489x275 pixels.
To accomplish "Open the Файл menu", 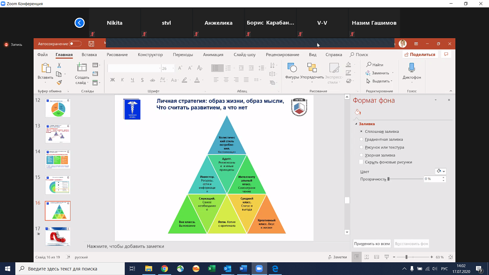I will coord(42,54).
